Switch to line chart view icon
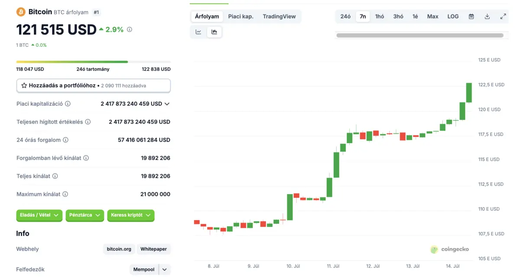 [198, 32]
